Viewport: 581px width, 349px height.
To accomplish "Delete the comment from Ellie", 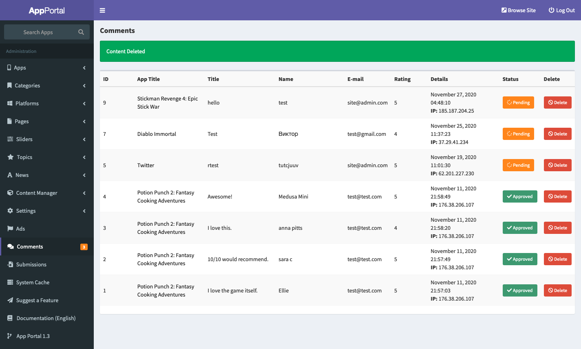I will point(557,290).
